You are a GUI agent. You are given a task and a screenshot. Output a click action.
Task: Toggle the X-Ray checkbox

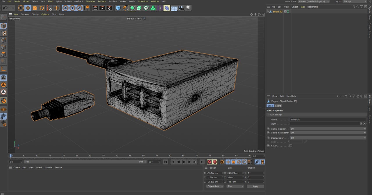click(x=291, y=146)
